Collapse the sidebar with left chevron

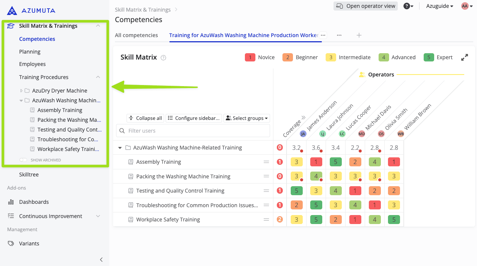(101, 260)
